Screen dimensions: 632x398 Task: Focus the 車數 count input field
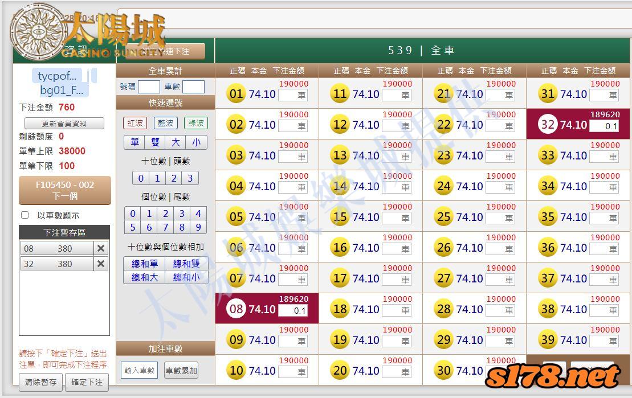coord(193,87)
